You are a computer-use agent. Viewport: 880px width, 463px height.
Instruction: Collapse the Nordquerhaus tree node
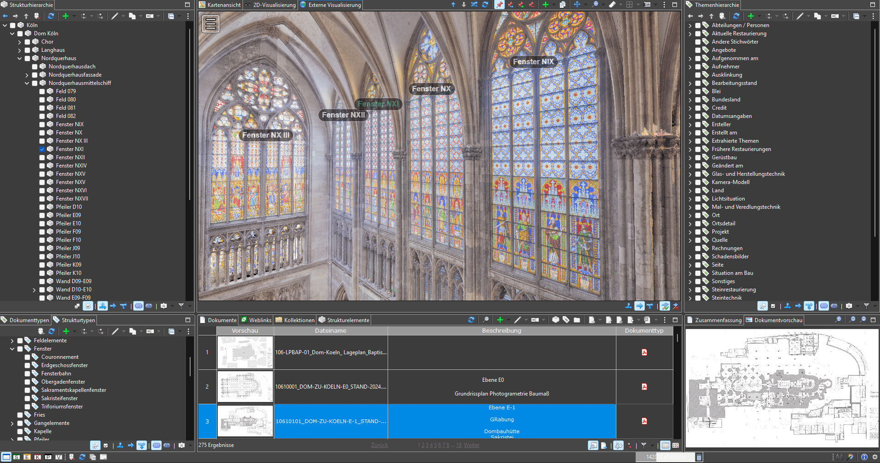[x=20, y=58]
